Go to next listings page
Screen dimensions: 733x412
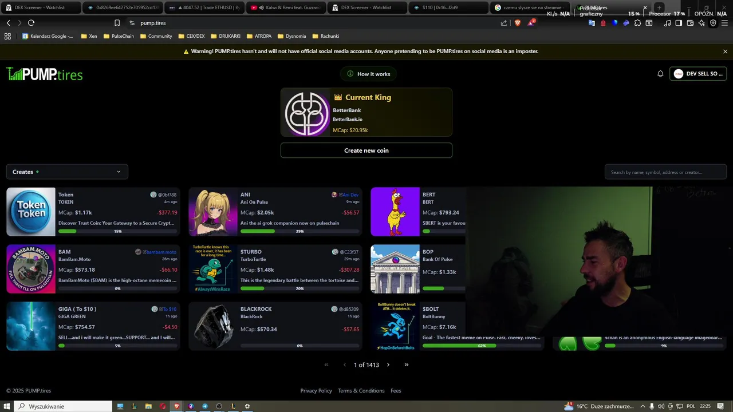coord(388,365)
